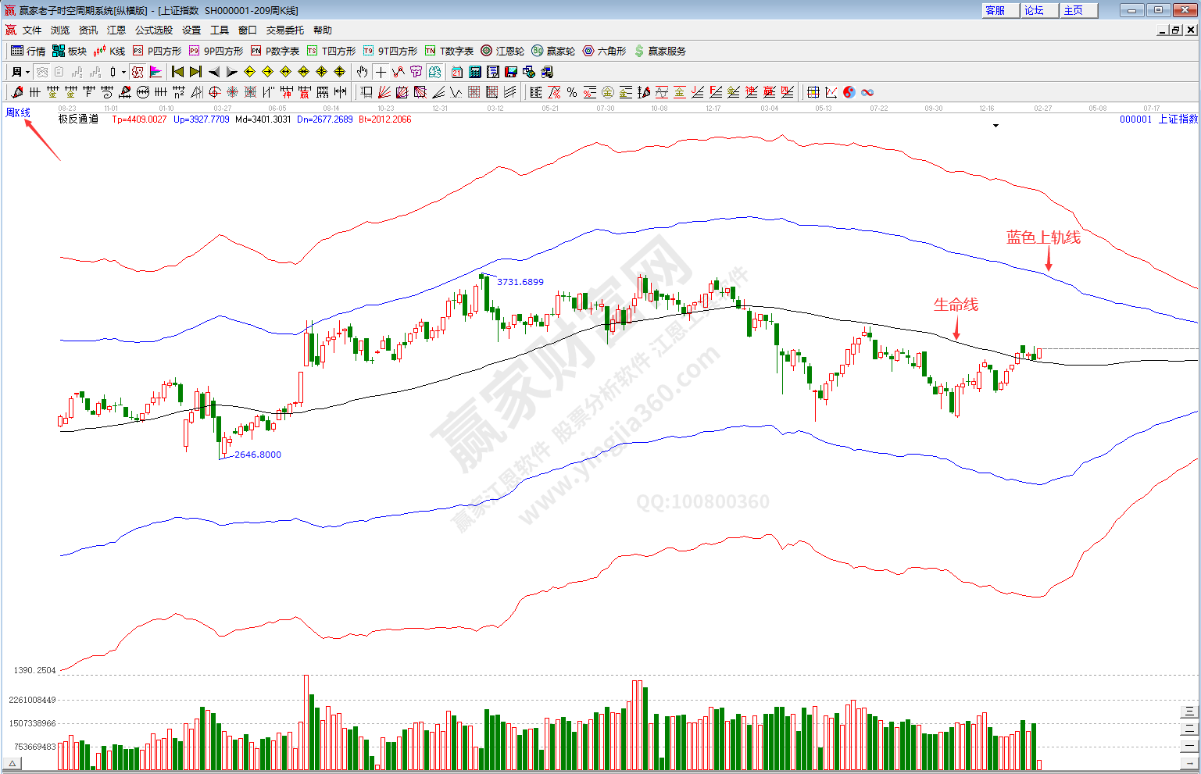Jump to first bar with skip-start arrow
Screen dimensions: 1201x774
click(177, 72)
